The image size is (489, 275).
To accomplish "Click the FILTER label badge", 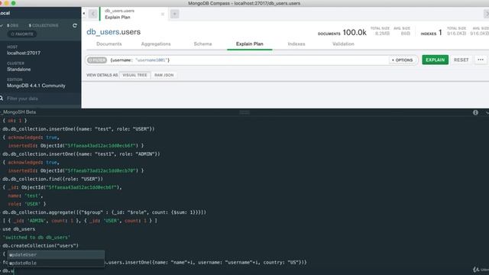I will pyautogui.click(x=97, y=60).
